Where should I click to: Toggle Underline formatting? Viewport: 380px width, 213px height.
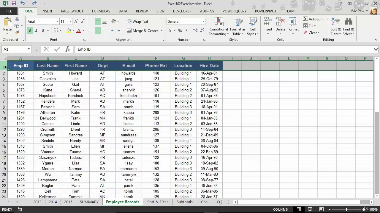coord(43,30)
